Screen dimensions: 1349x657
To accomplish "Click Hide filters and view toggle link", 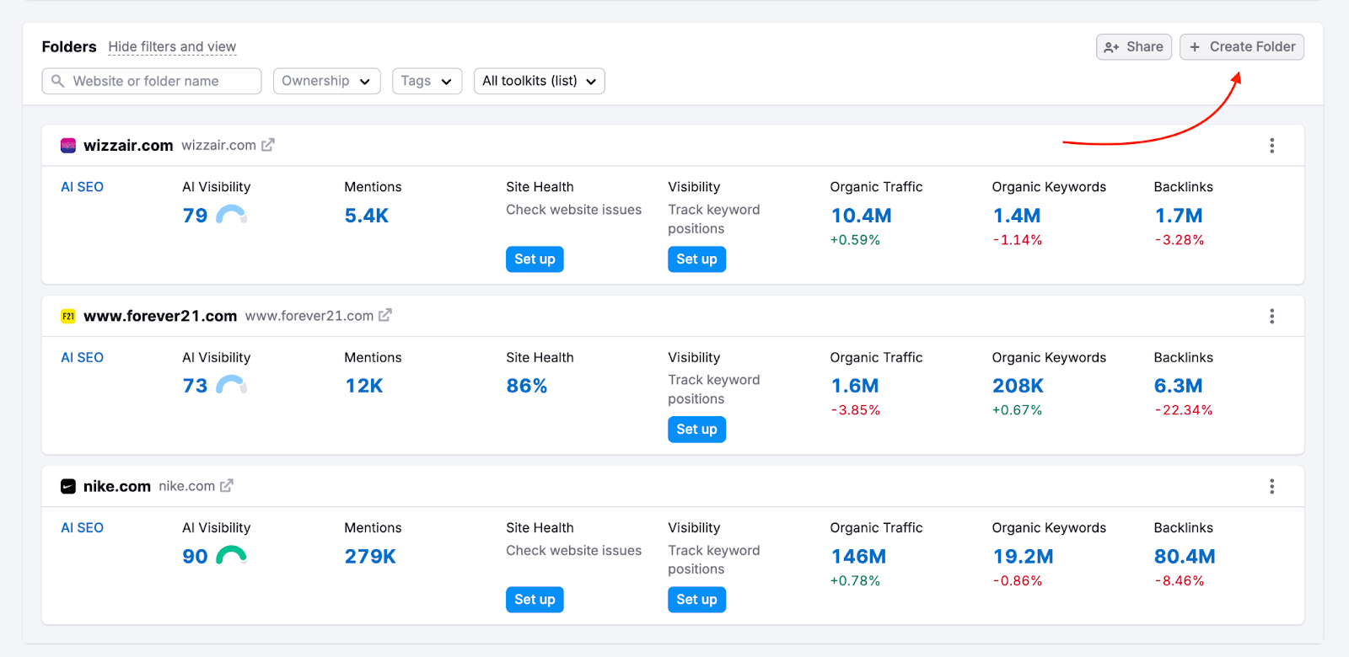I will [x=172, y=47].
